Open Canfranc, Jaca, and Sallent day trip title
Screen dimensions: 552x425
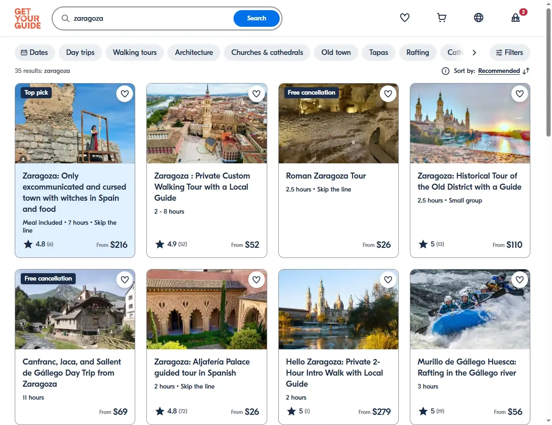tap(72, 373)
